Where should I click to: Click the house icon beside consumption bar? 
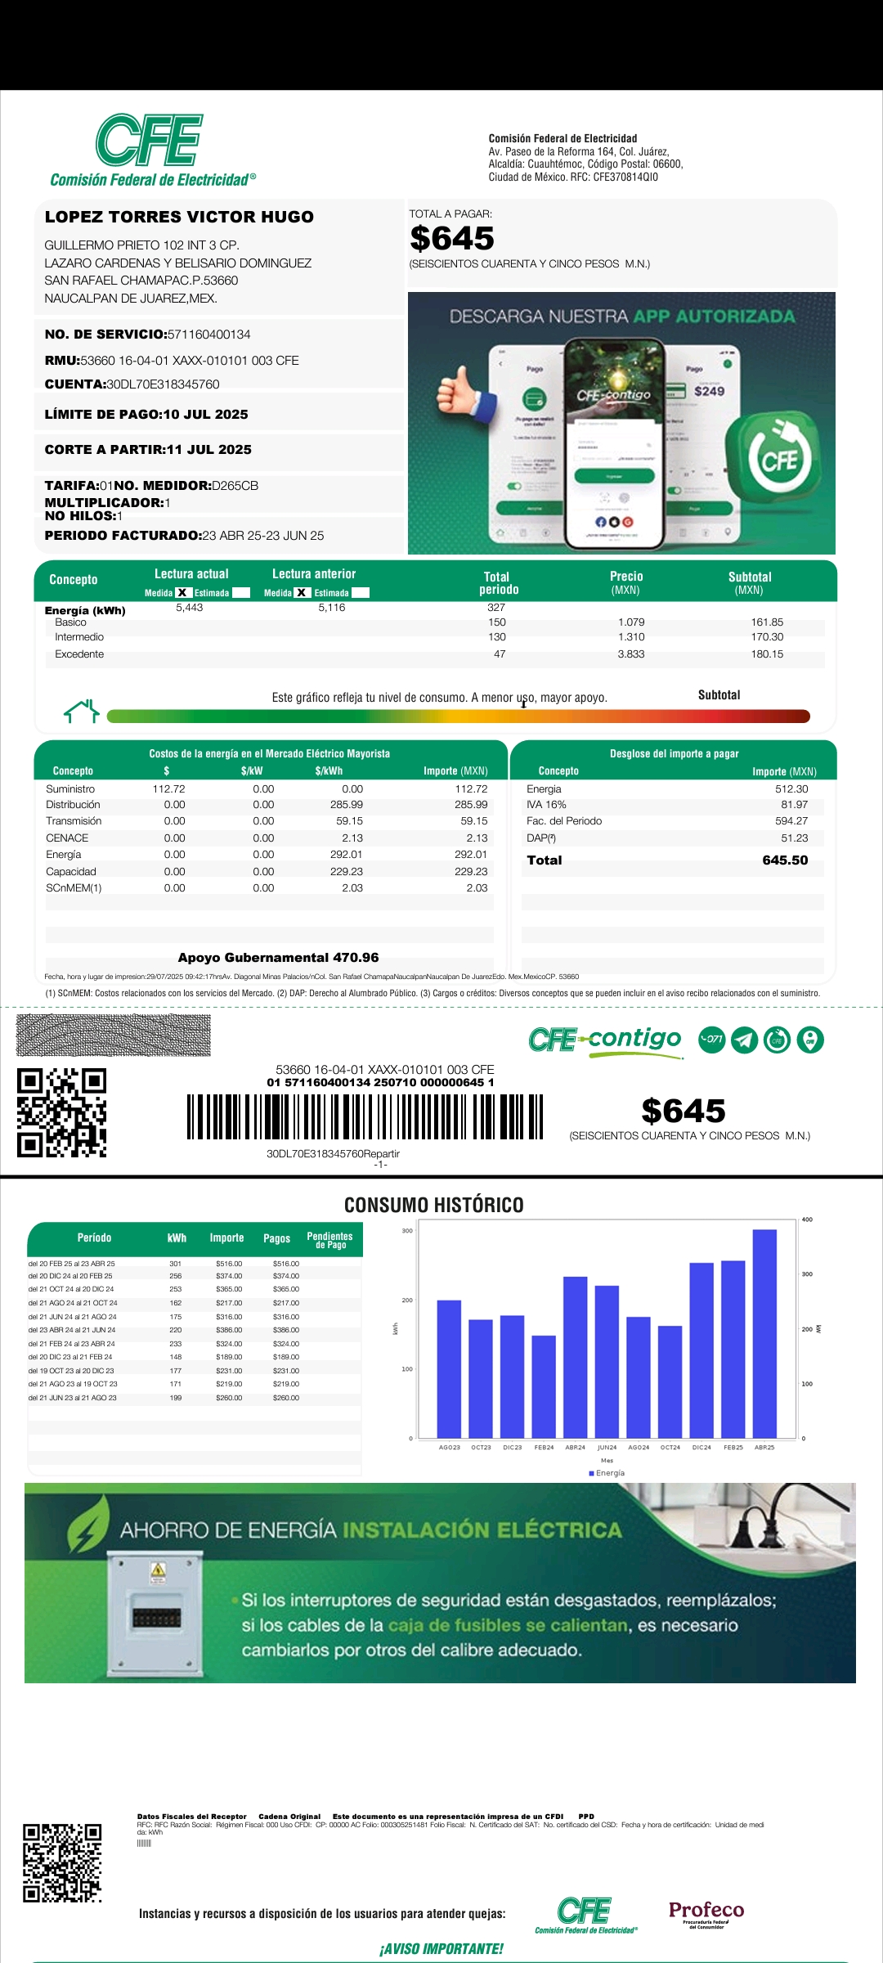tap(82, 712)
